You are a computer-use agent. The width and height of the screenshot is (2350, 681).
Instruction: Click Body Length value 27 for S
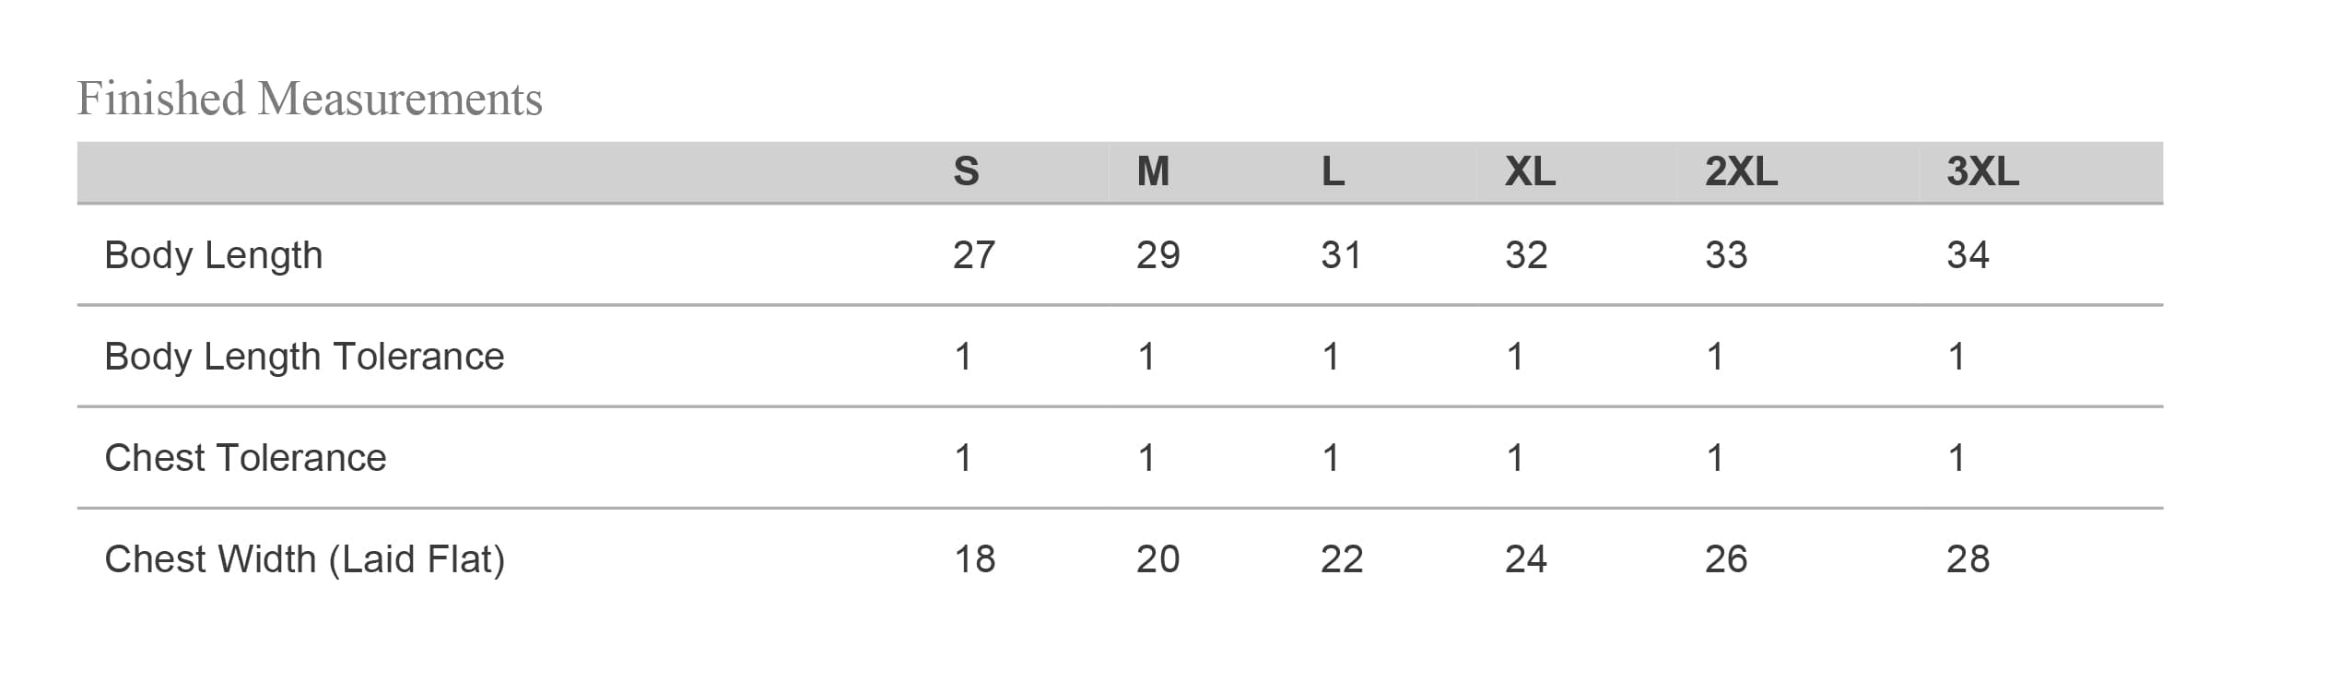click(974, 255)
